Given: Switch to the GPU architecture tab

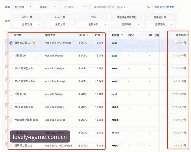Looking at the screenshot, I should [x=93, y=17].
